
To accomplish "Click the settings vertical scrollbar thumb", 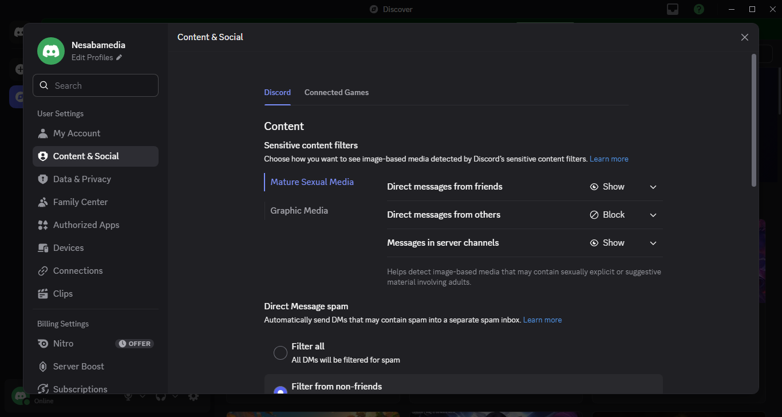I will tap(753, 120).
